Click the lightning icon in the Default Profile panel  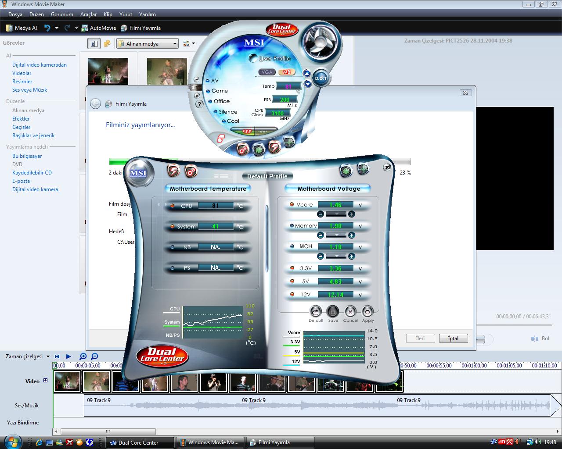click(x=174, y=170)
